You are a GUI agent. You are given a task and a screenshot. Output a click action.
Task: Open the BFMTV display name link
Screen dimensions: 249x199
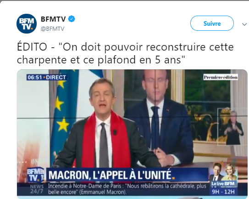point(53,19)
